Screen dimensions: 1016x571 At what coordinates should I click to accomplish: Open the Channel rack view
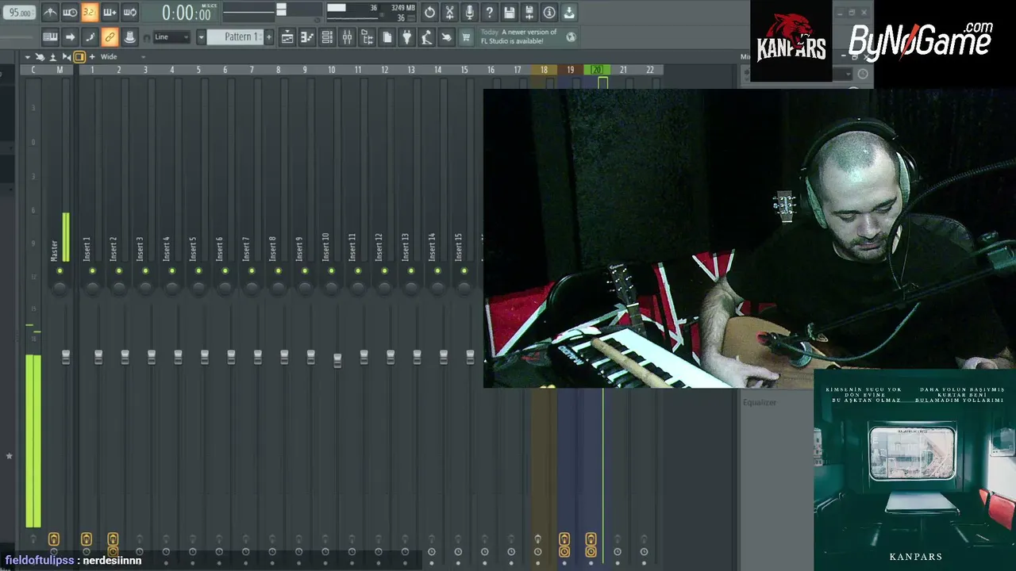click(x=327, y=37)
